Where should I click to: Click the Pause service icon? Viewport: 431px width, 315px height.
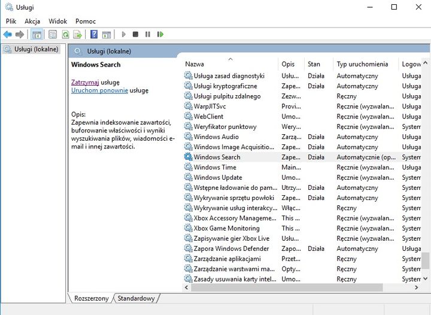click(x=148, y=34)
